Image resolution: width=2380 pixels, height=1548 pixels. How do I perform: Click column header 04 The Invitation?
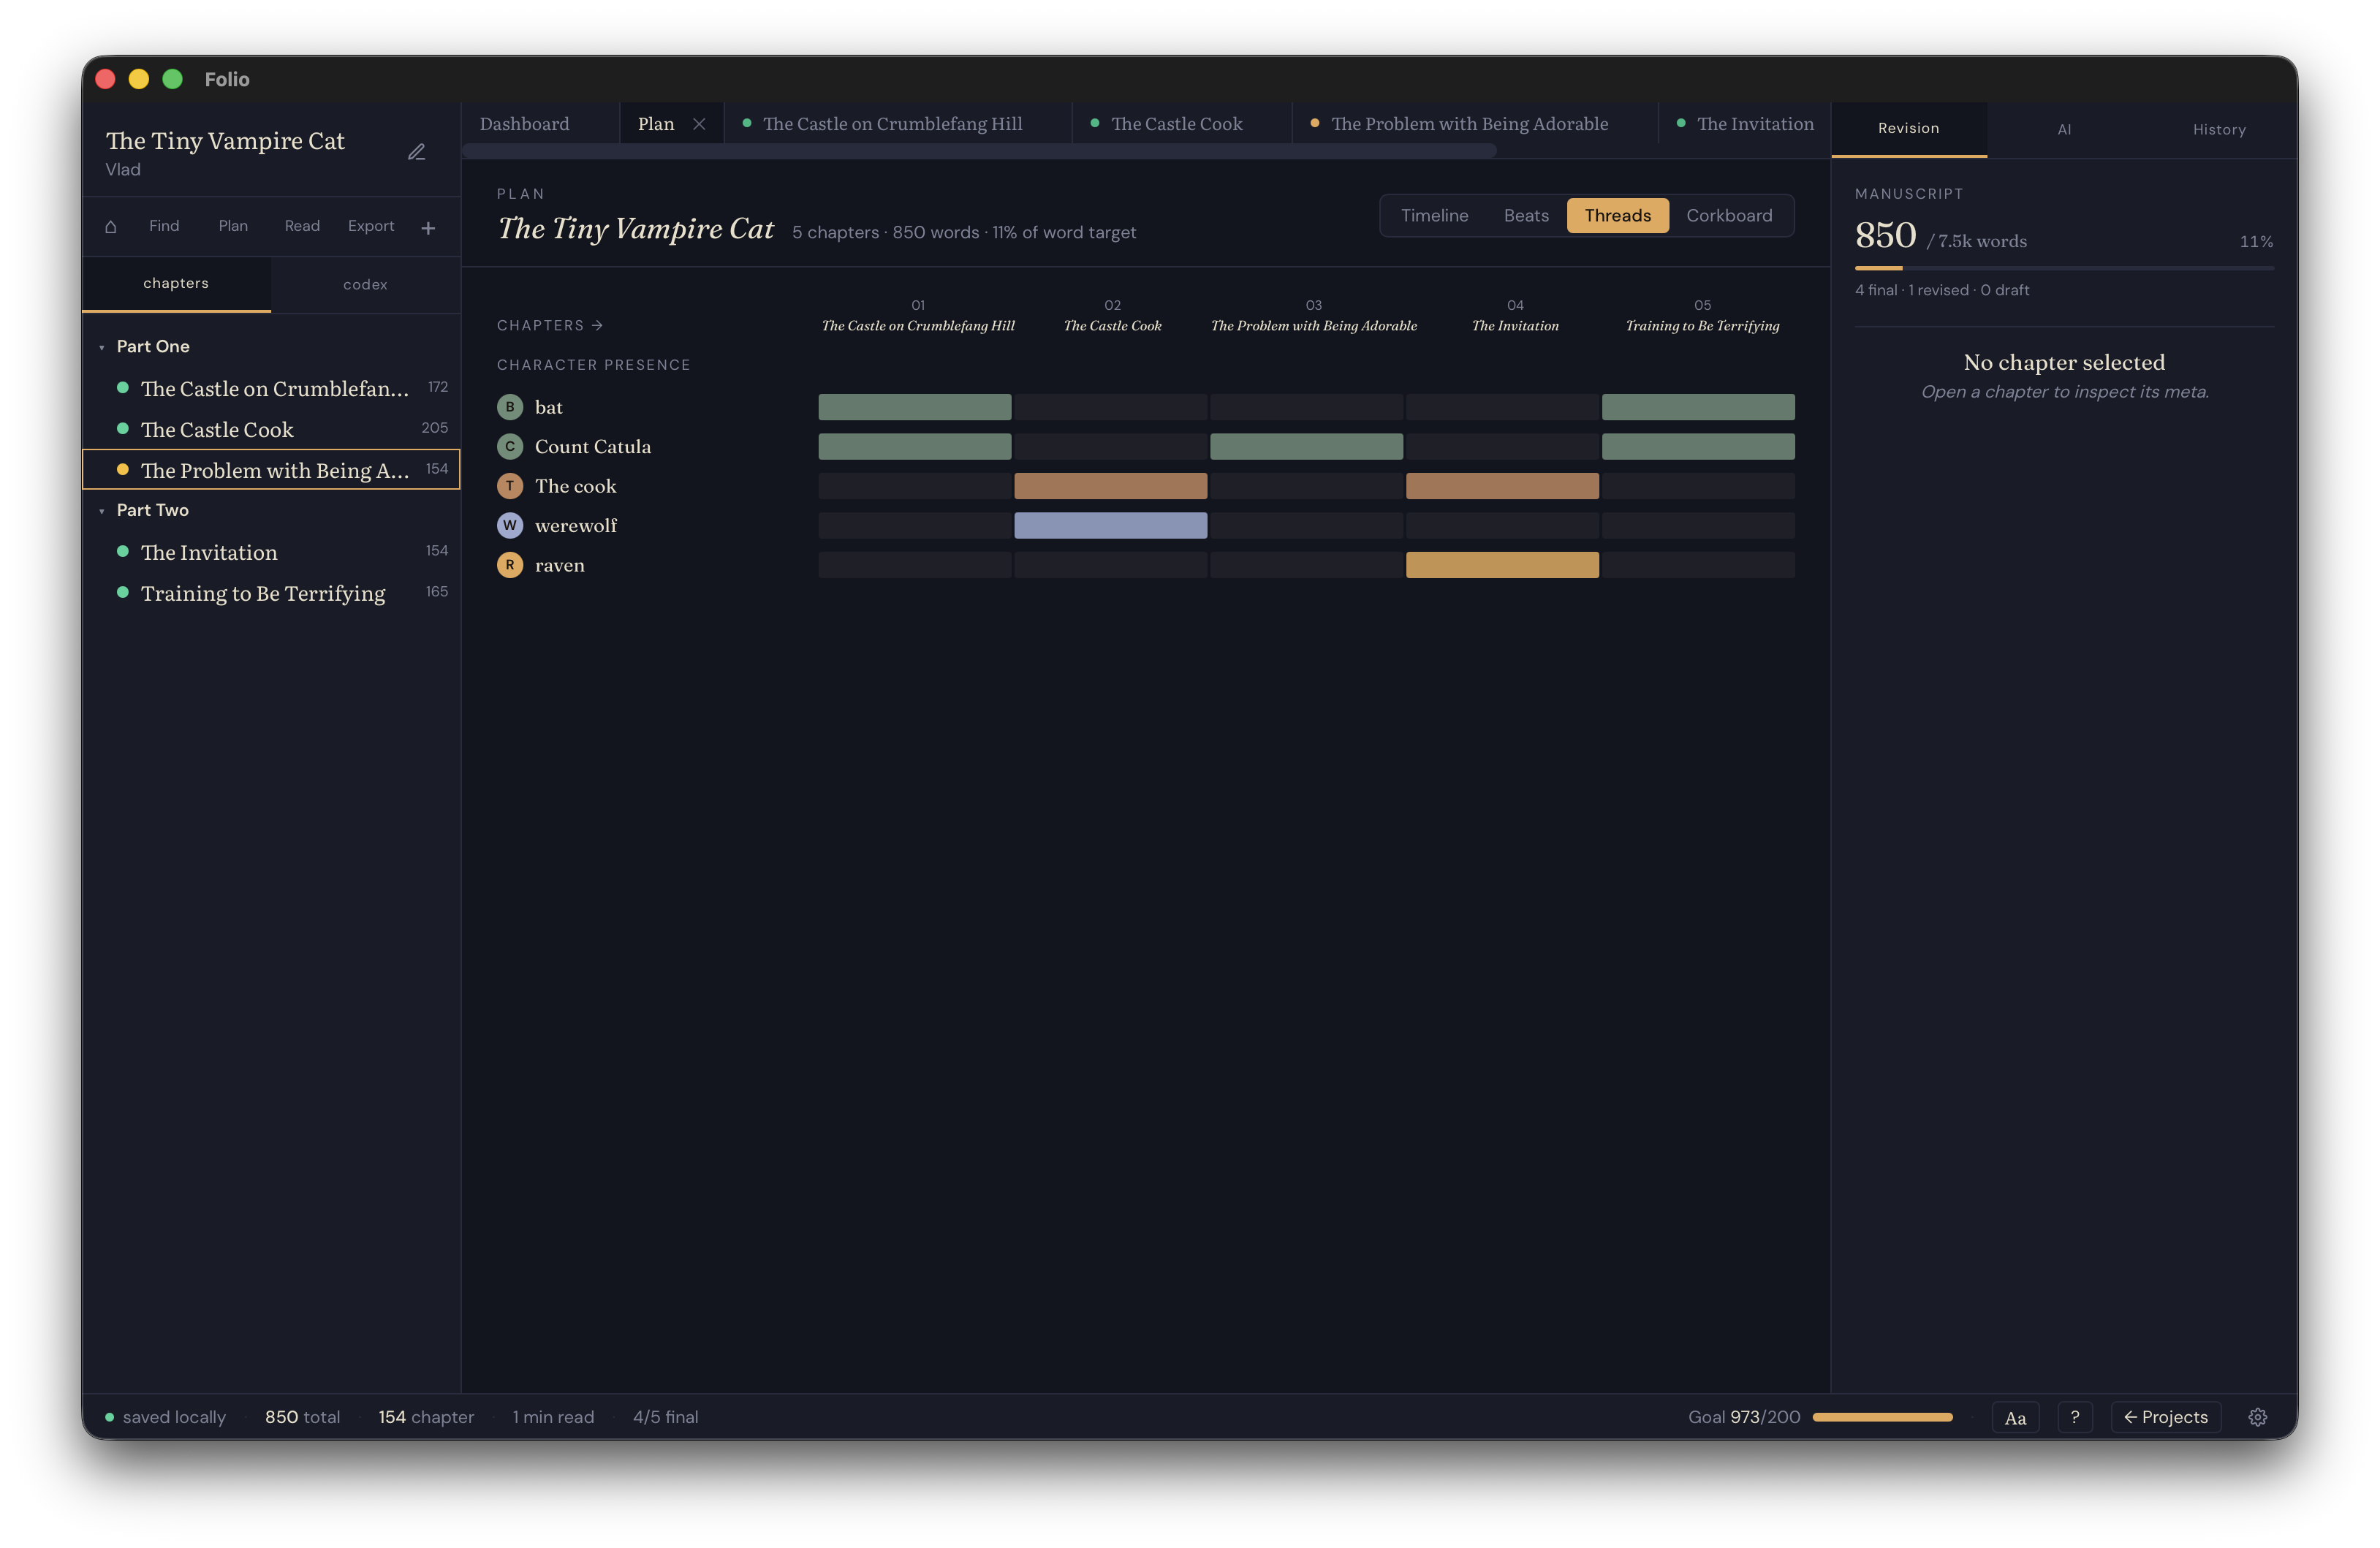click(x=1515, y=316)
